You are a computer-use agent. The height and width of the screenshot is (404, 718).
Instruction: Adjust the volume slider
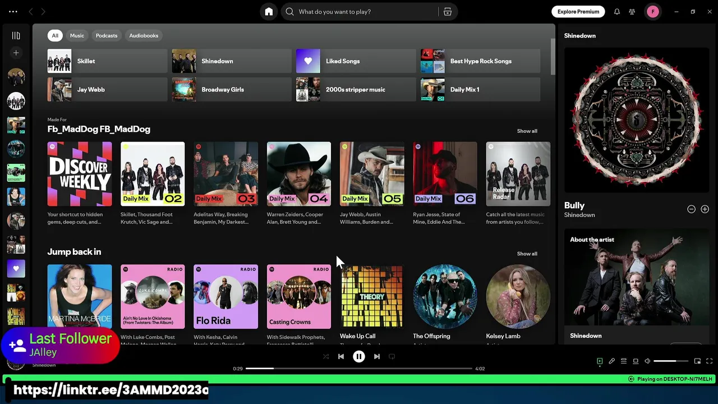click(x=671, y=361)
